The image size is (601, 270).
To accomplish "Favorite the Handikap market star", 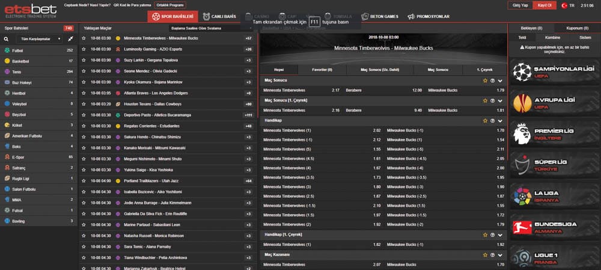I will tap(485, 121).
